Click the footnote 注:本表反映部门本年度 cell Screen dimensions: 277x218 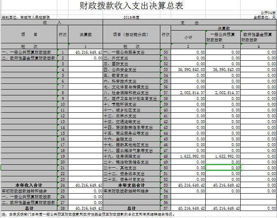pos(88,214)
